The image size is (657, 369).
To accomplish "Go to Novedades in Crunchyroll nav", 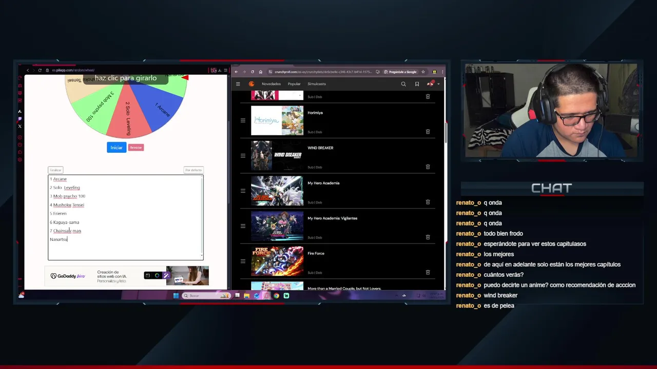I will tap(271, 84).
